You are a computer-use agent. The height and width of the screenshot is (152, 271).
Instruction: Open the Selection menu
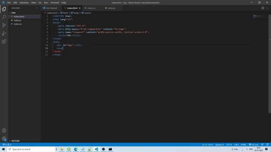coord(24,3)
